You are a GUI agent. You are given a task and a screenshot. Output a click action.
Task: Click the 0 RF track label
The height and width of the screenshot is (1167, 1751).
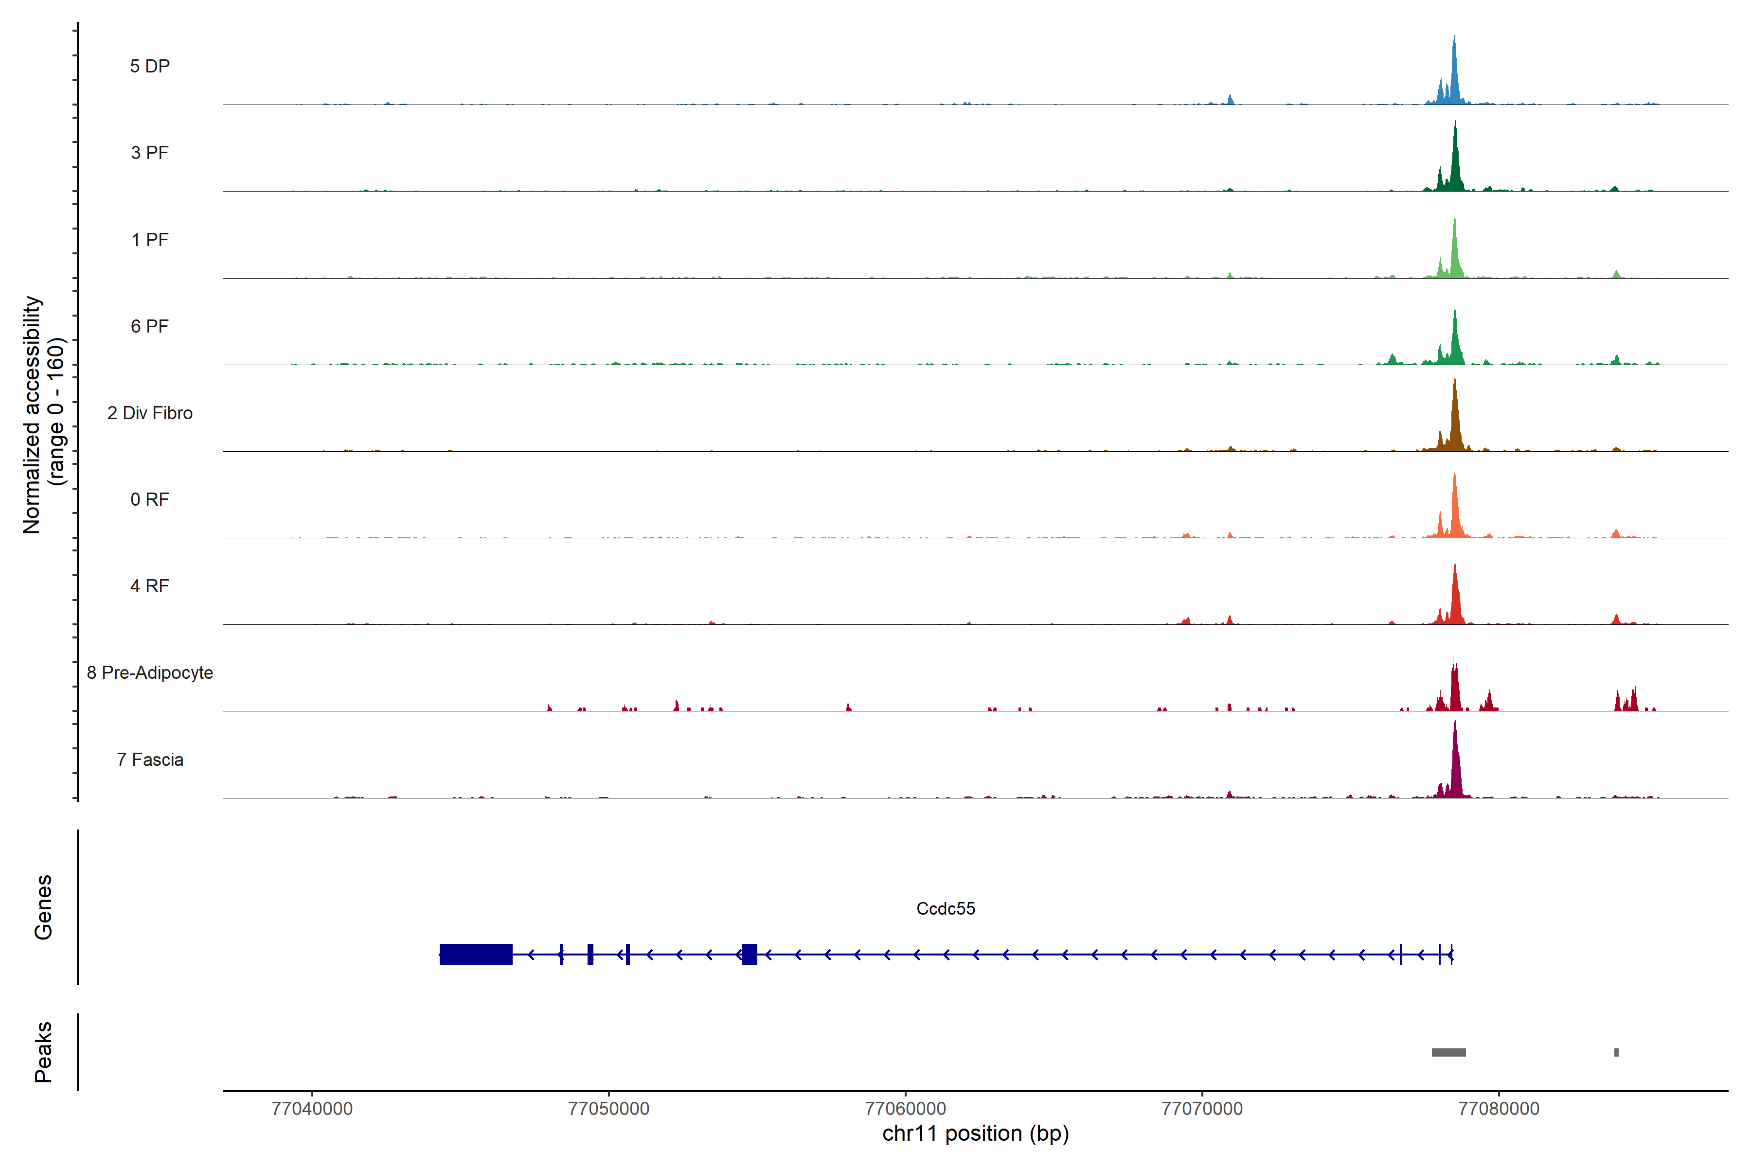(150, 499)
